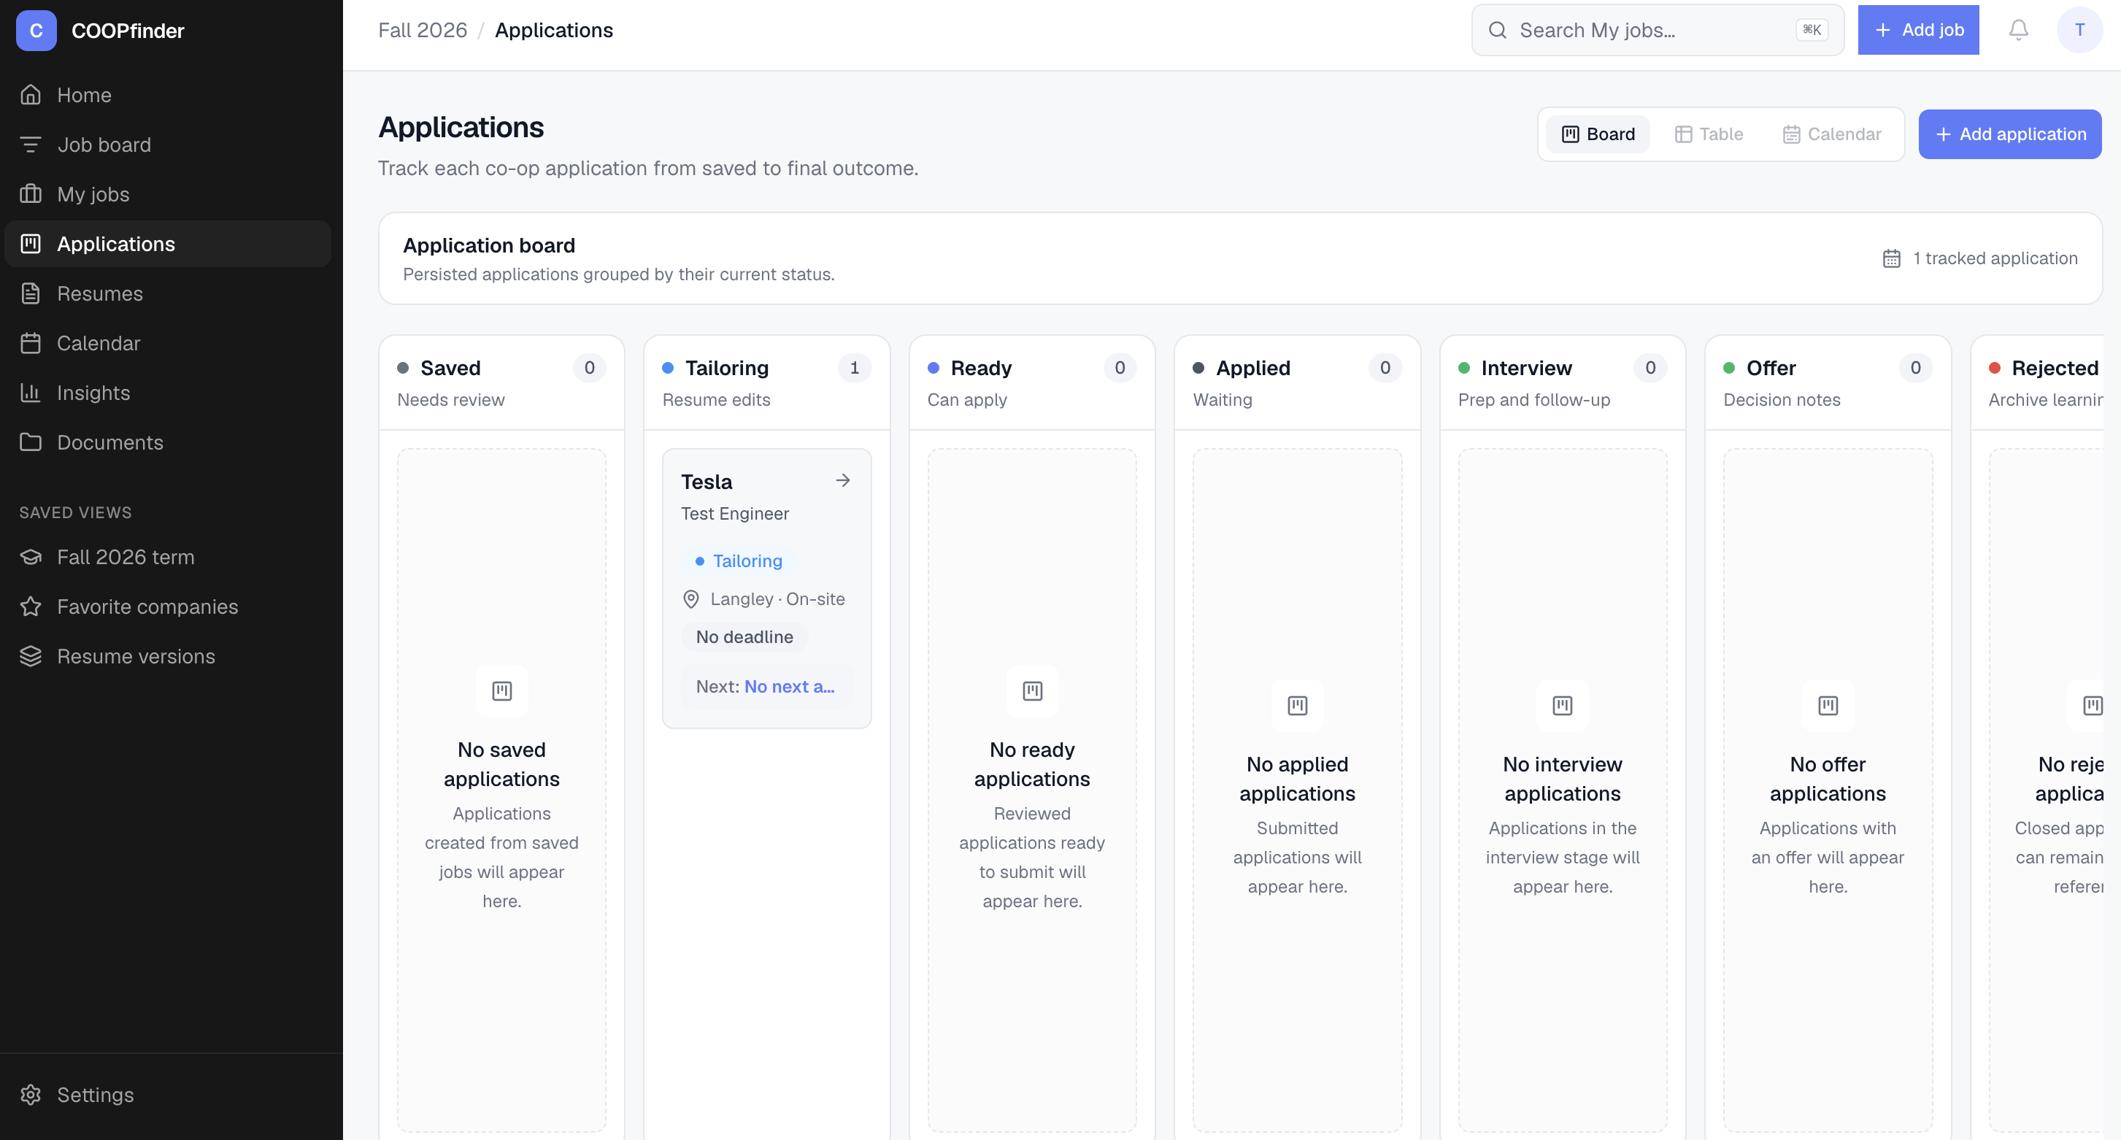
Task: Open Home from the sidebar
Action: tap(168, 95)
